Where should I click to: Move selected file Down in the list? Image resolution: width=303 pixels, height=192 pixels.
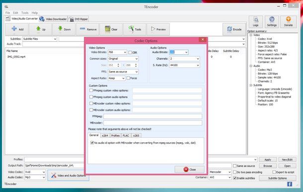click(x=64, y=29)
